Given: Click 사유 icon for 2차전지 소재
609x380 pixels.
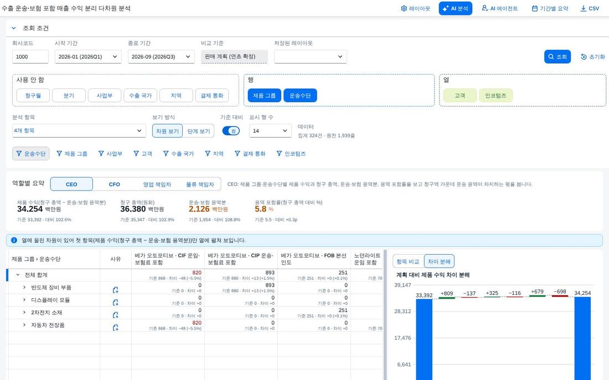Looking at the screenshot, I should click(115, 315).
